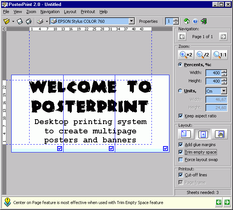The width and height of the screenshot is (233, 210).
Task: Select the Units radio button
Action: (180, 91)
